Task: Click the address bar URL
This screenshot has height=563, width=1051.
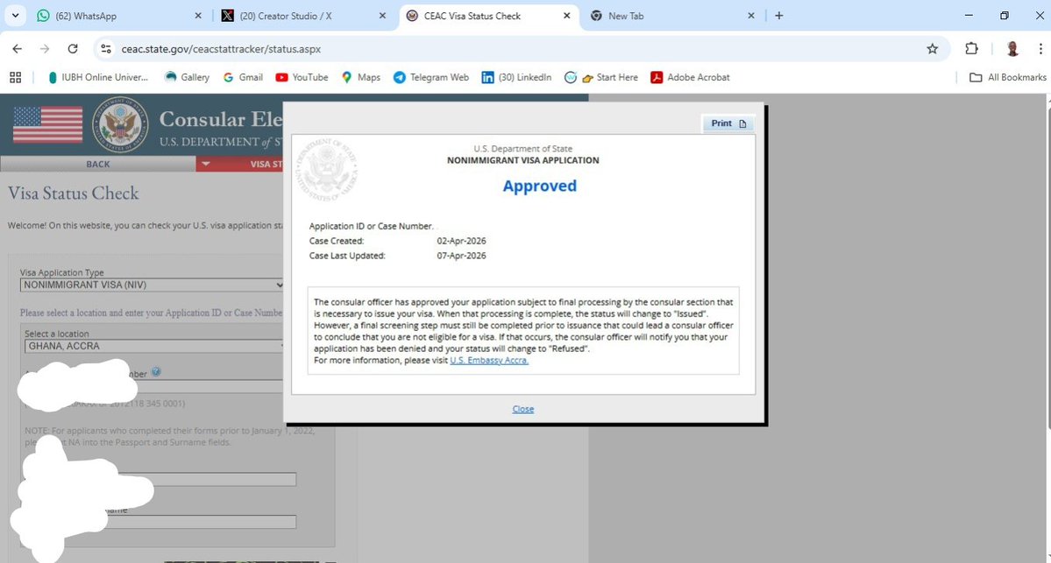Action: (221, 49)
